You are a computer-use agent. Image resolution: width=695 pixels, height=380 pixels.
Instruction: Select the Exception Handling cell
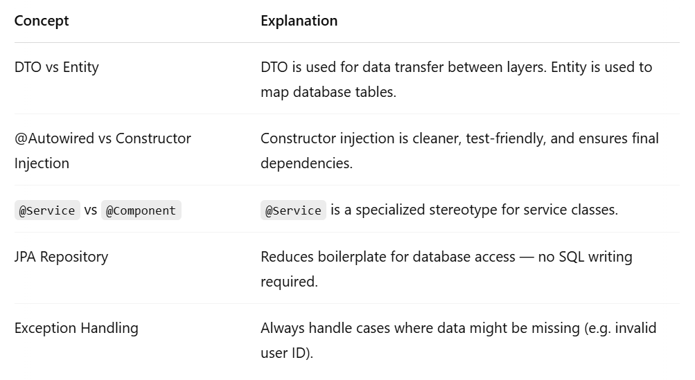click(76, 328)
